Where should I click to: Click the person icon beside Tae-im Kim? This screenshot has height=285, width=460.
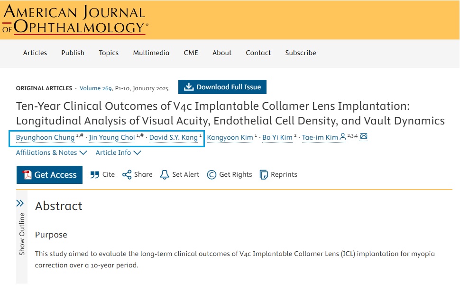click(x=343, y=137)
